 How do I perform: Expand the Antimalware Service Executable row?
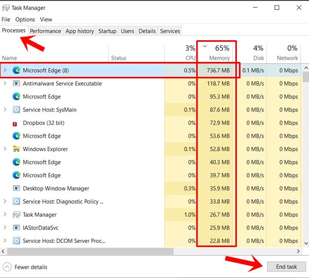[5, 84]
